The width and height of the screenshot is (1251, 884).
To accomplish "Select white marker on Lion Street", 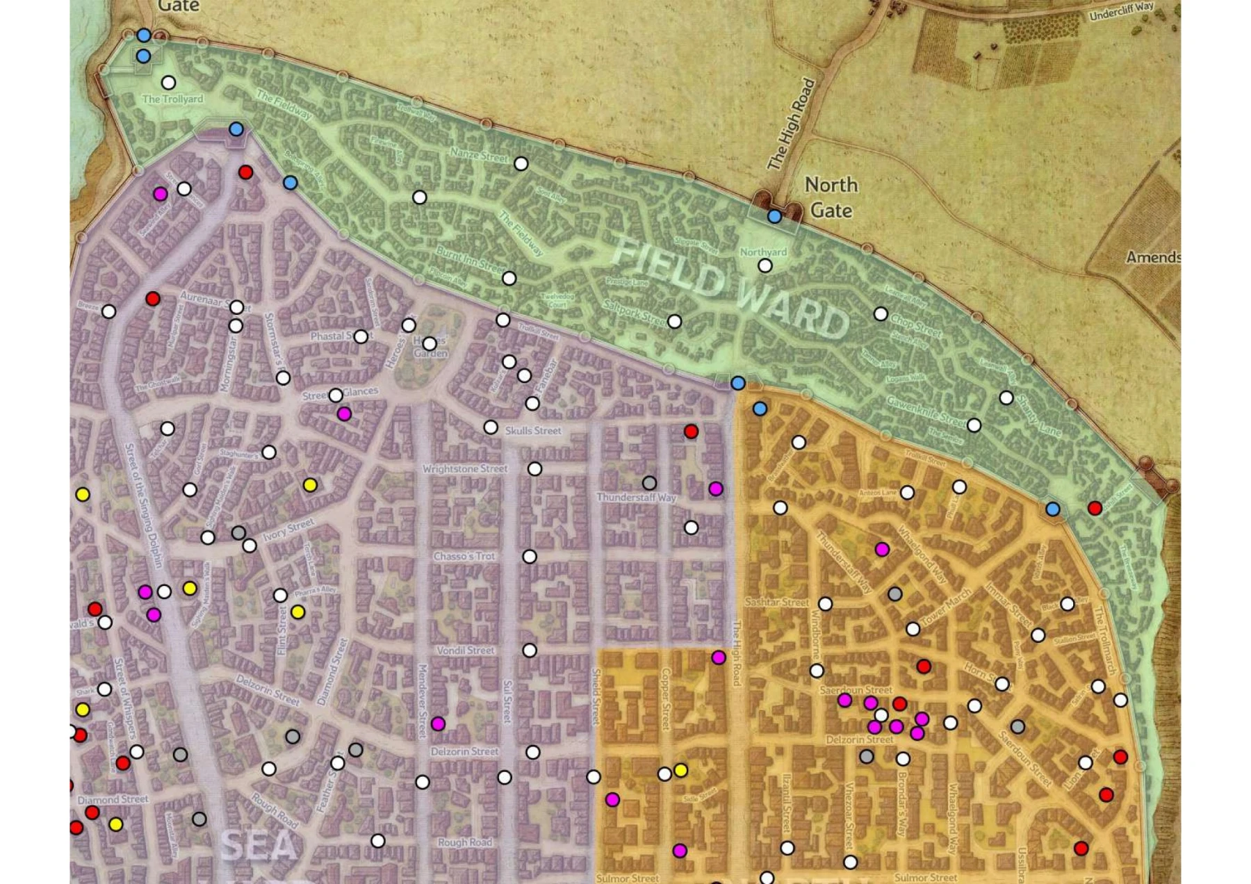I will (1086, 763).
